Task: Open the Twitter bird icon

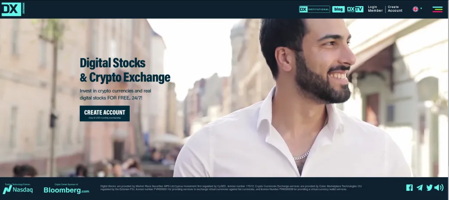Action: tap(429, 188)
